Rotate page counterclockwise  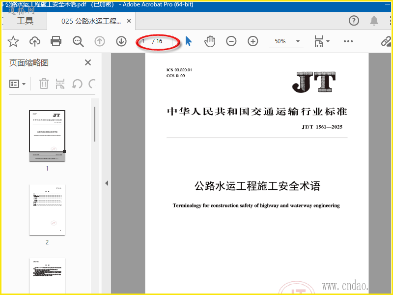pyautogui.click(x=77, y=84)
